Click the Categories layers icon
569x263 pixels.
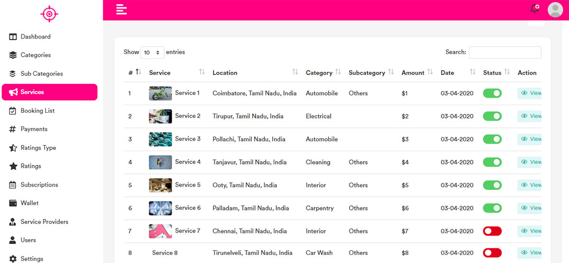coord(13,55)
